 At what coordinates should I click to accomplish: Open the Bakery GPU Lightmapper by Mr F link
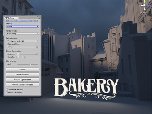[22, 21]
